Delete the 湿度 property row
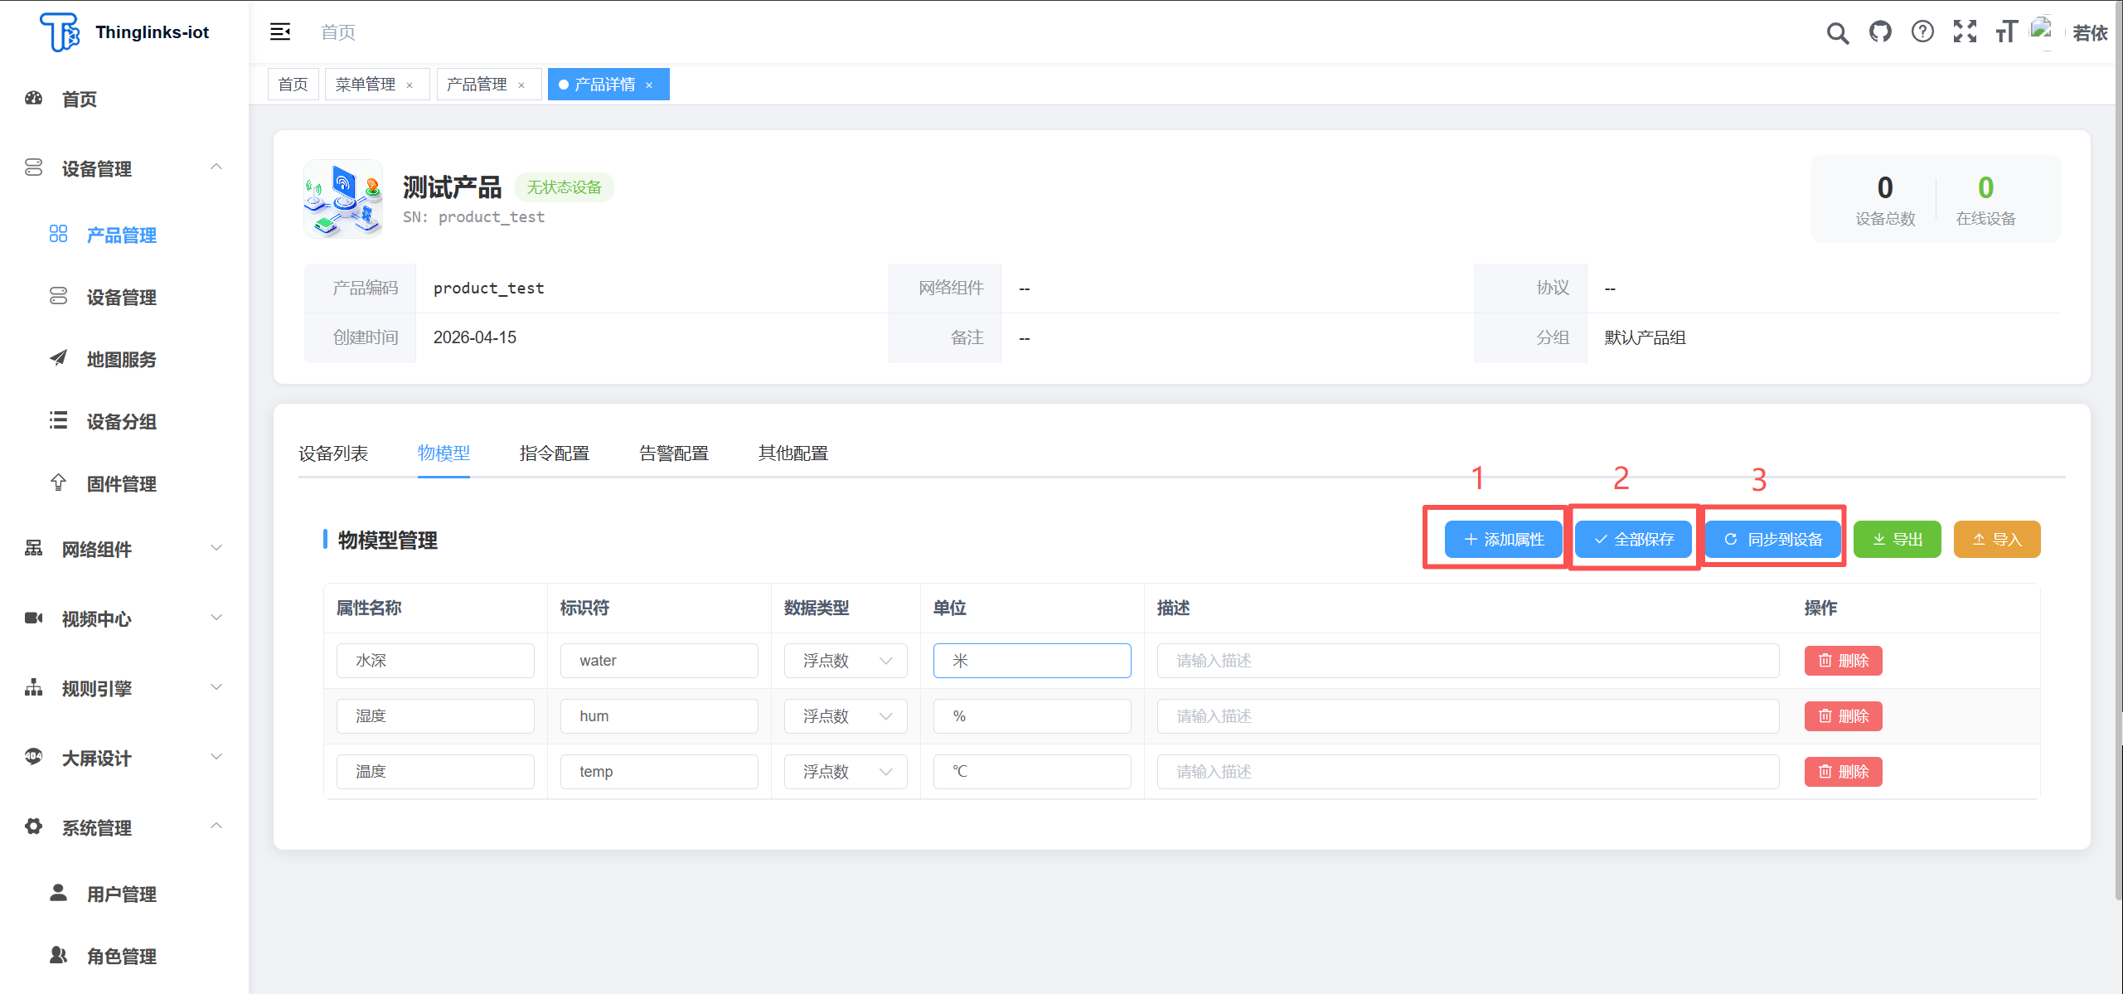 point(1843,716)
